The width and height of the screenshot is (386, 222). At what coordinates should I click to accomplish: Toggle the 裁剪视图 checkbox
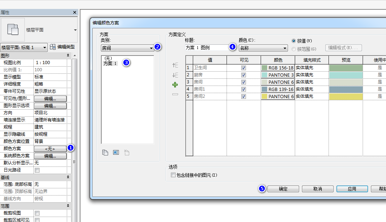pos(37,213)
